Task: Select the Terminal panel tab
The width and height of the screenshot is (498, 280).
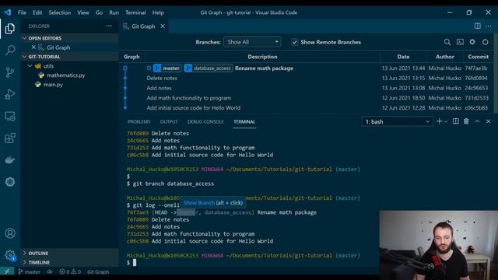Action: (244, 121)
